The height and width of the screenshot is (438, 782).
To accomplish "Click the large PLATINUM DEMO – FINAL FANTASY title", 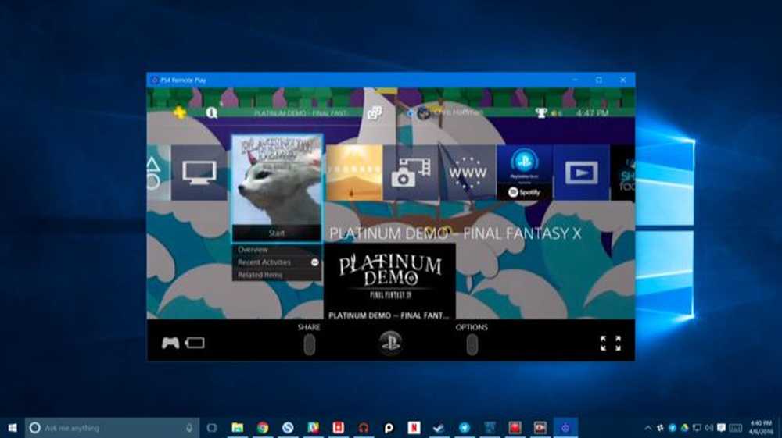I will click(x=455, y=233).
